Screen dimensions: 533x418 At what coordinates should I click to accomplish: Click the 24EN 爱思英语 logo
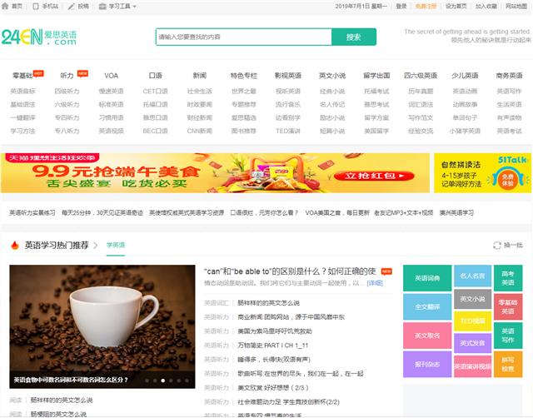[x=39, y=37]
